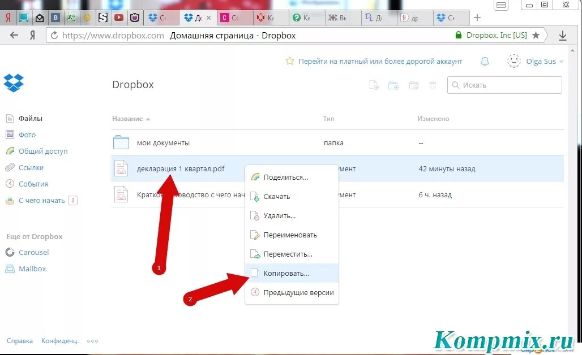Open the Конфиденц. footer link
Viewport: 582px width, 355px height.
tap(60, 341)
